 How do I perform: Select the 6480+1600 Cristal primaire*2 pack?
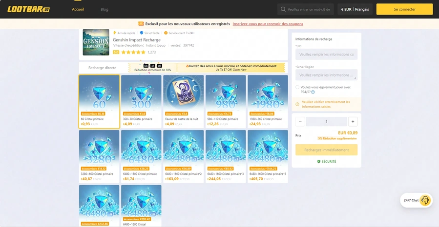[x=184, y=157]
